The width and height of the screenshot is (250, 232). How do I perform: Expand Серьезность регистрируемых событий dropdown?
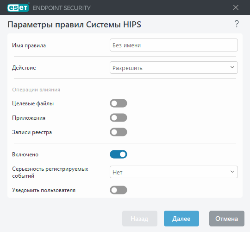[x=174, y=172]
